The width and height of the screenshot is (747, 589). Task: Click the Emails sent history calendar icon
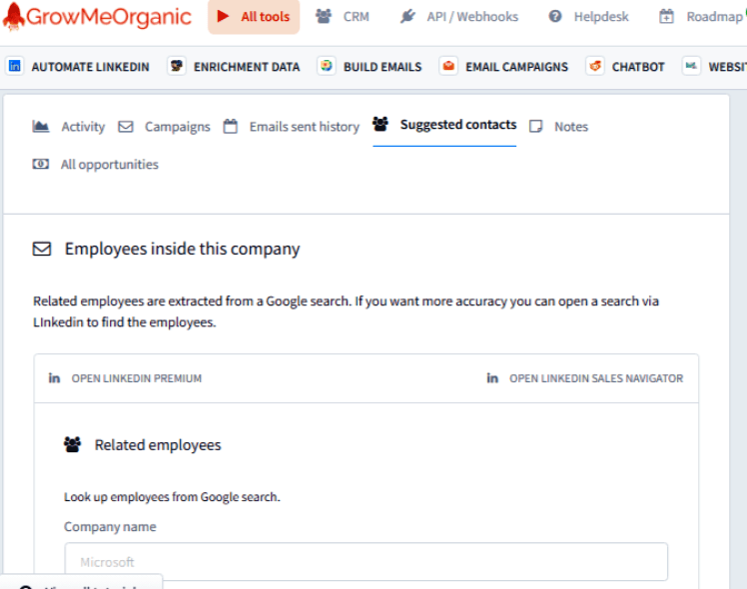[x=231, y=126]
